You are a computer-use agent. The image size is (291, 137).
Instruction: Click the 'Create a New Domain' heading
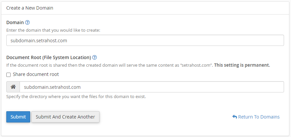click(x=30, y=8)
